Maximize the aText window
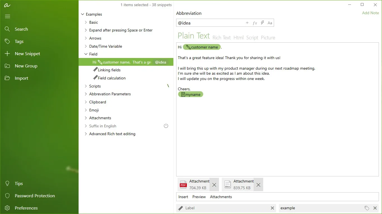The width and height of the screenshot is (382, 214). [x=362, y=5]
